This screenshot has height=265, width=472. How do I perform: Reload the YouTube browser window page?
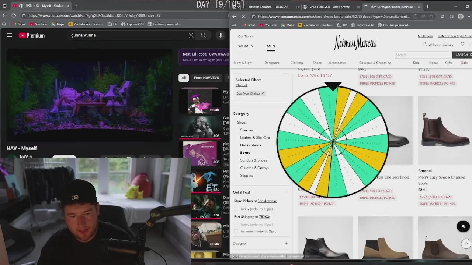pos(14,15)
